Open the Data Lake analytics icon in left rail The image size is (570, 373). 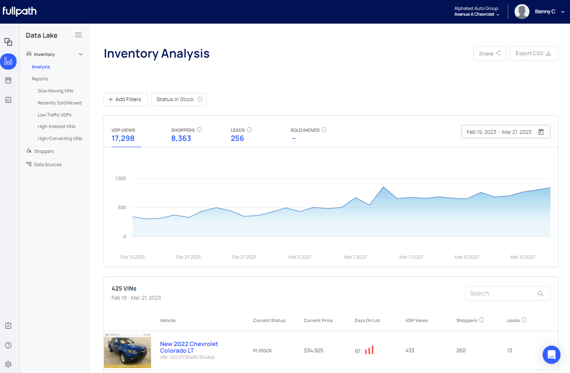tap(8, 61)
